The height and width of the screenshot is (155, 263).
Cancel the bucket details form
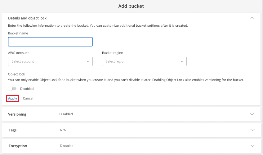point(28,98)
